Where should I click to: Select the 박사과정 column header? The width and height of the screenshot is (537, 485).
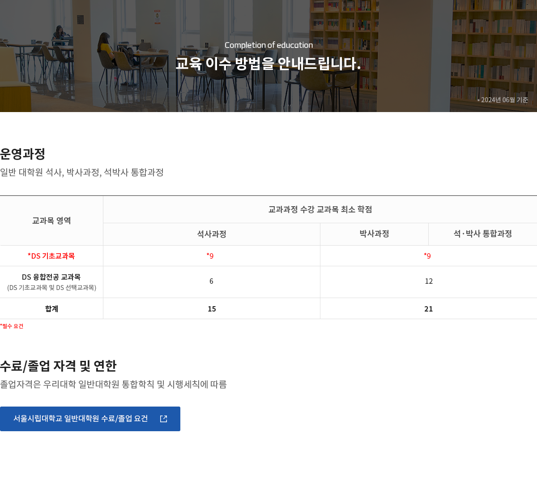pos(374,234)
